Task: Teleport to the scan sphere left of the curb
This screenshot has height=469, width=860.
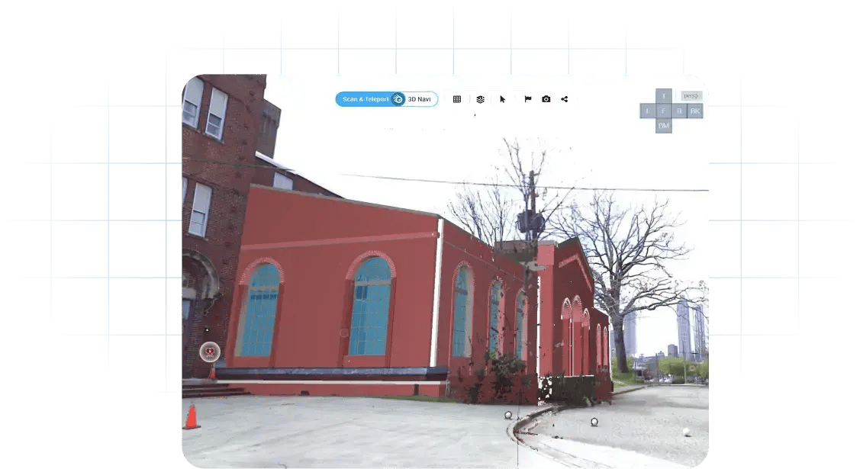Action: click(x=508, y=416)
